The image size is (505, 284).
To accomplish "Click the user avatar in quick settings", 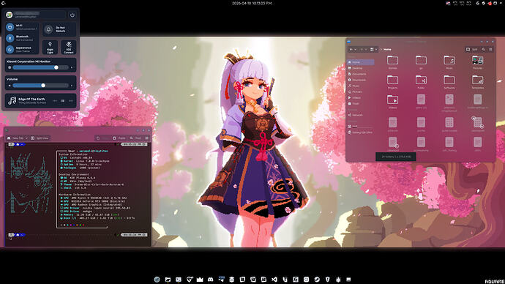I will tap(10, 15).
